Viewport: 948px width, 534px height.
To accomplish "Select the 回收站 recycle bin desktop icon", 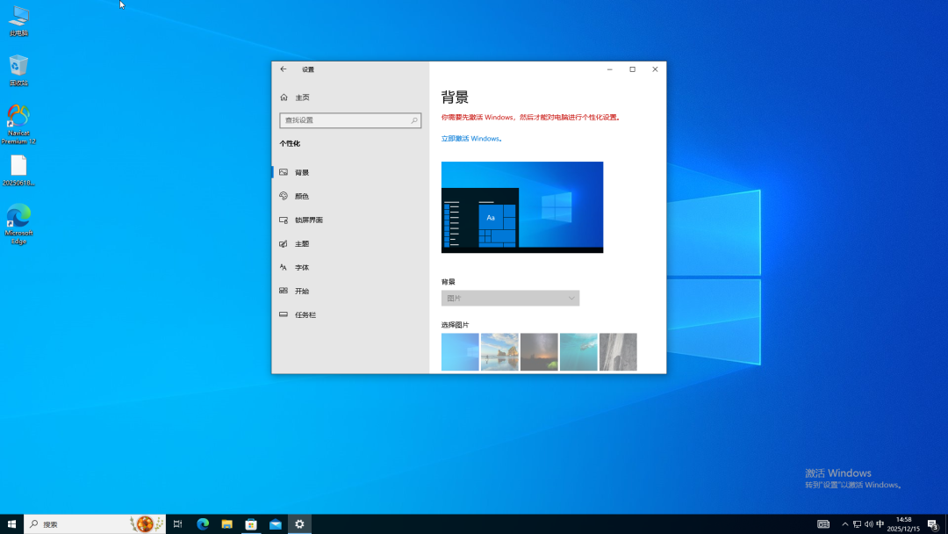I will 18,71.
